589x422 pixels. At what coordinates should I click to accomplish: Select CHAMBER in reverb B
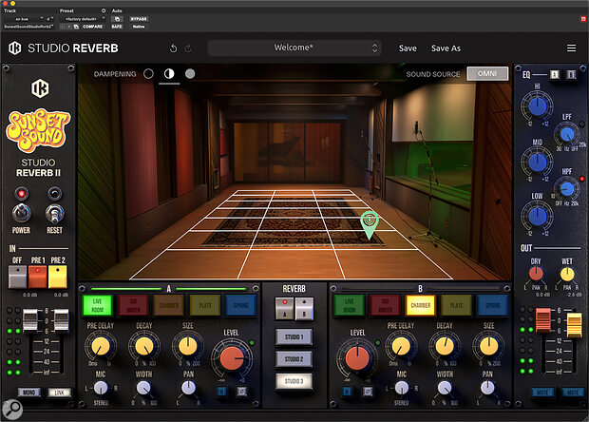coord(421,305)
